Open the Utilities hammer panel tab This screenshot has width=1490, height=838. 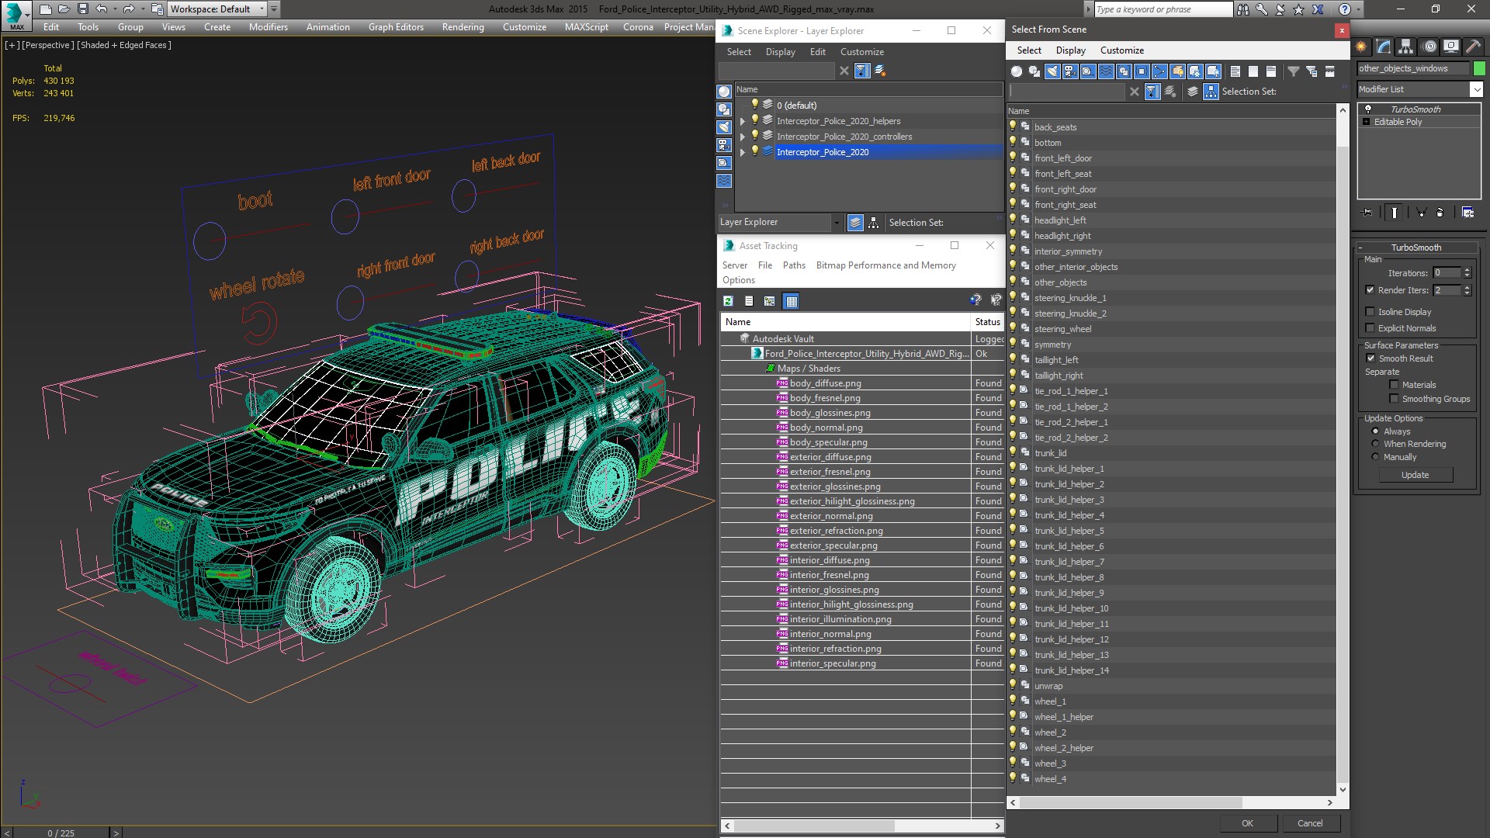click(x=1473, y=47)
